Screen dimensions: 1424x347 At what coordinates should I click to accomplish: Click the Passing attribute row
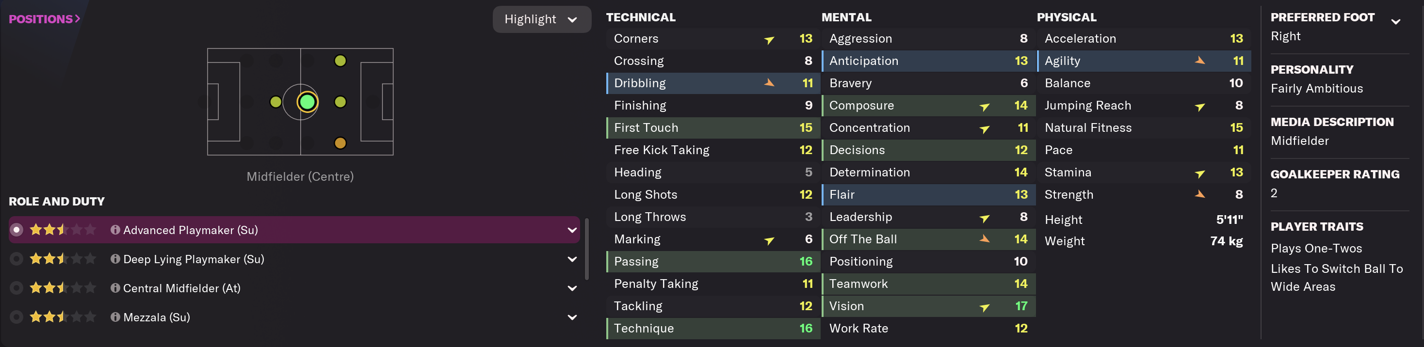tap(712, 261)
